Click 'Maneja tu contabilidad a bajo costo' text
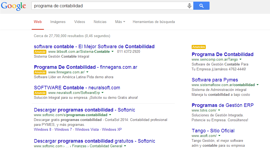The width and height of the screenshot is (270, 154). coord(221,94)
